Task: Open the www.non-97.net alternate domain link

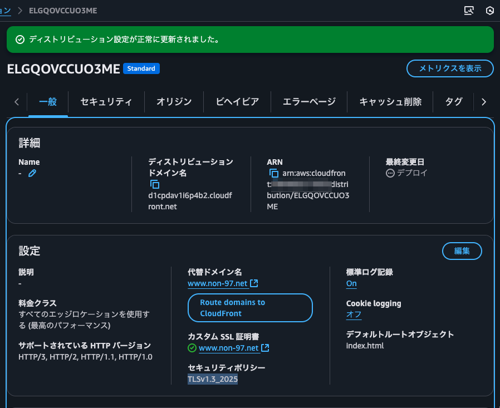Action: click(218, 283)
